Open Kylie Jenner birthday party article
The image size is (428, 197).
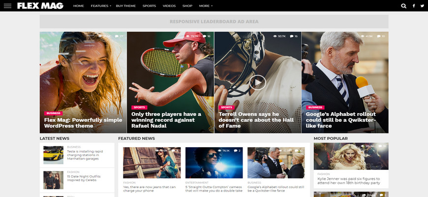pos(349,181)
